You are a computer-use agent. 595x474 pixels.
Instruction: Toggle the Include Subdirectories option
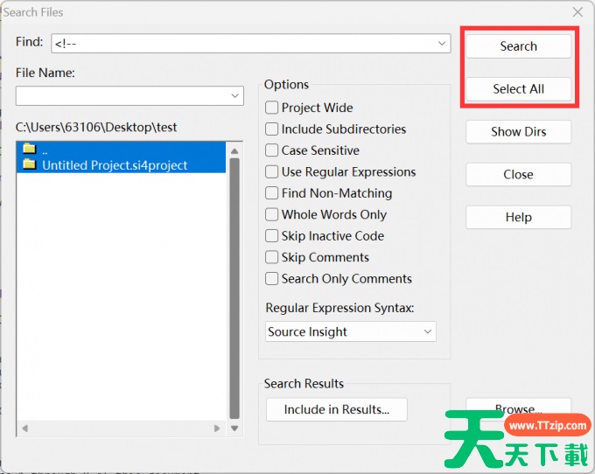click(272, 129)
